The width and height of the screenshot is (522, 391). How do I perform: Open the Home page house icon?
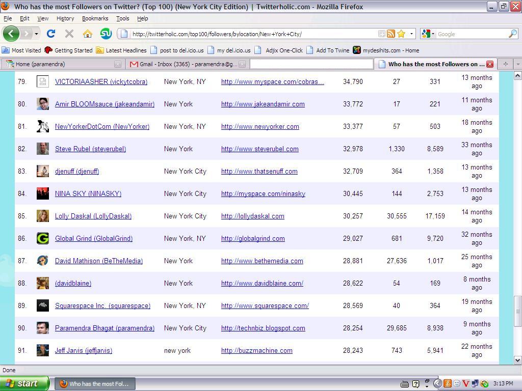(87, 34)
